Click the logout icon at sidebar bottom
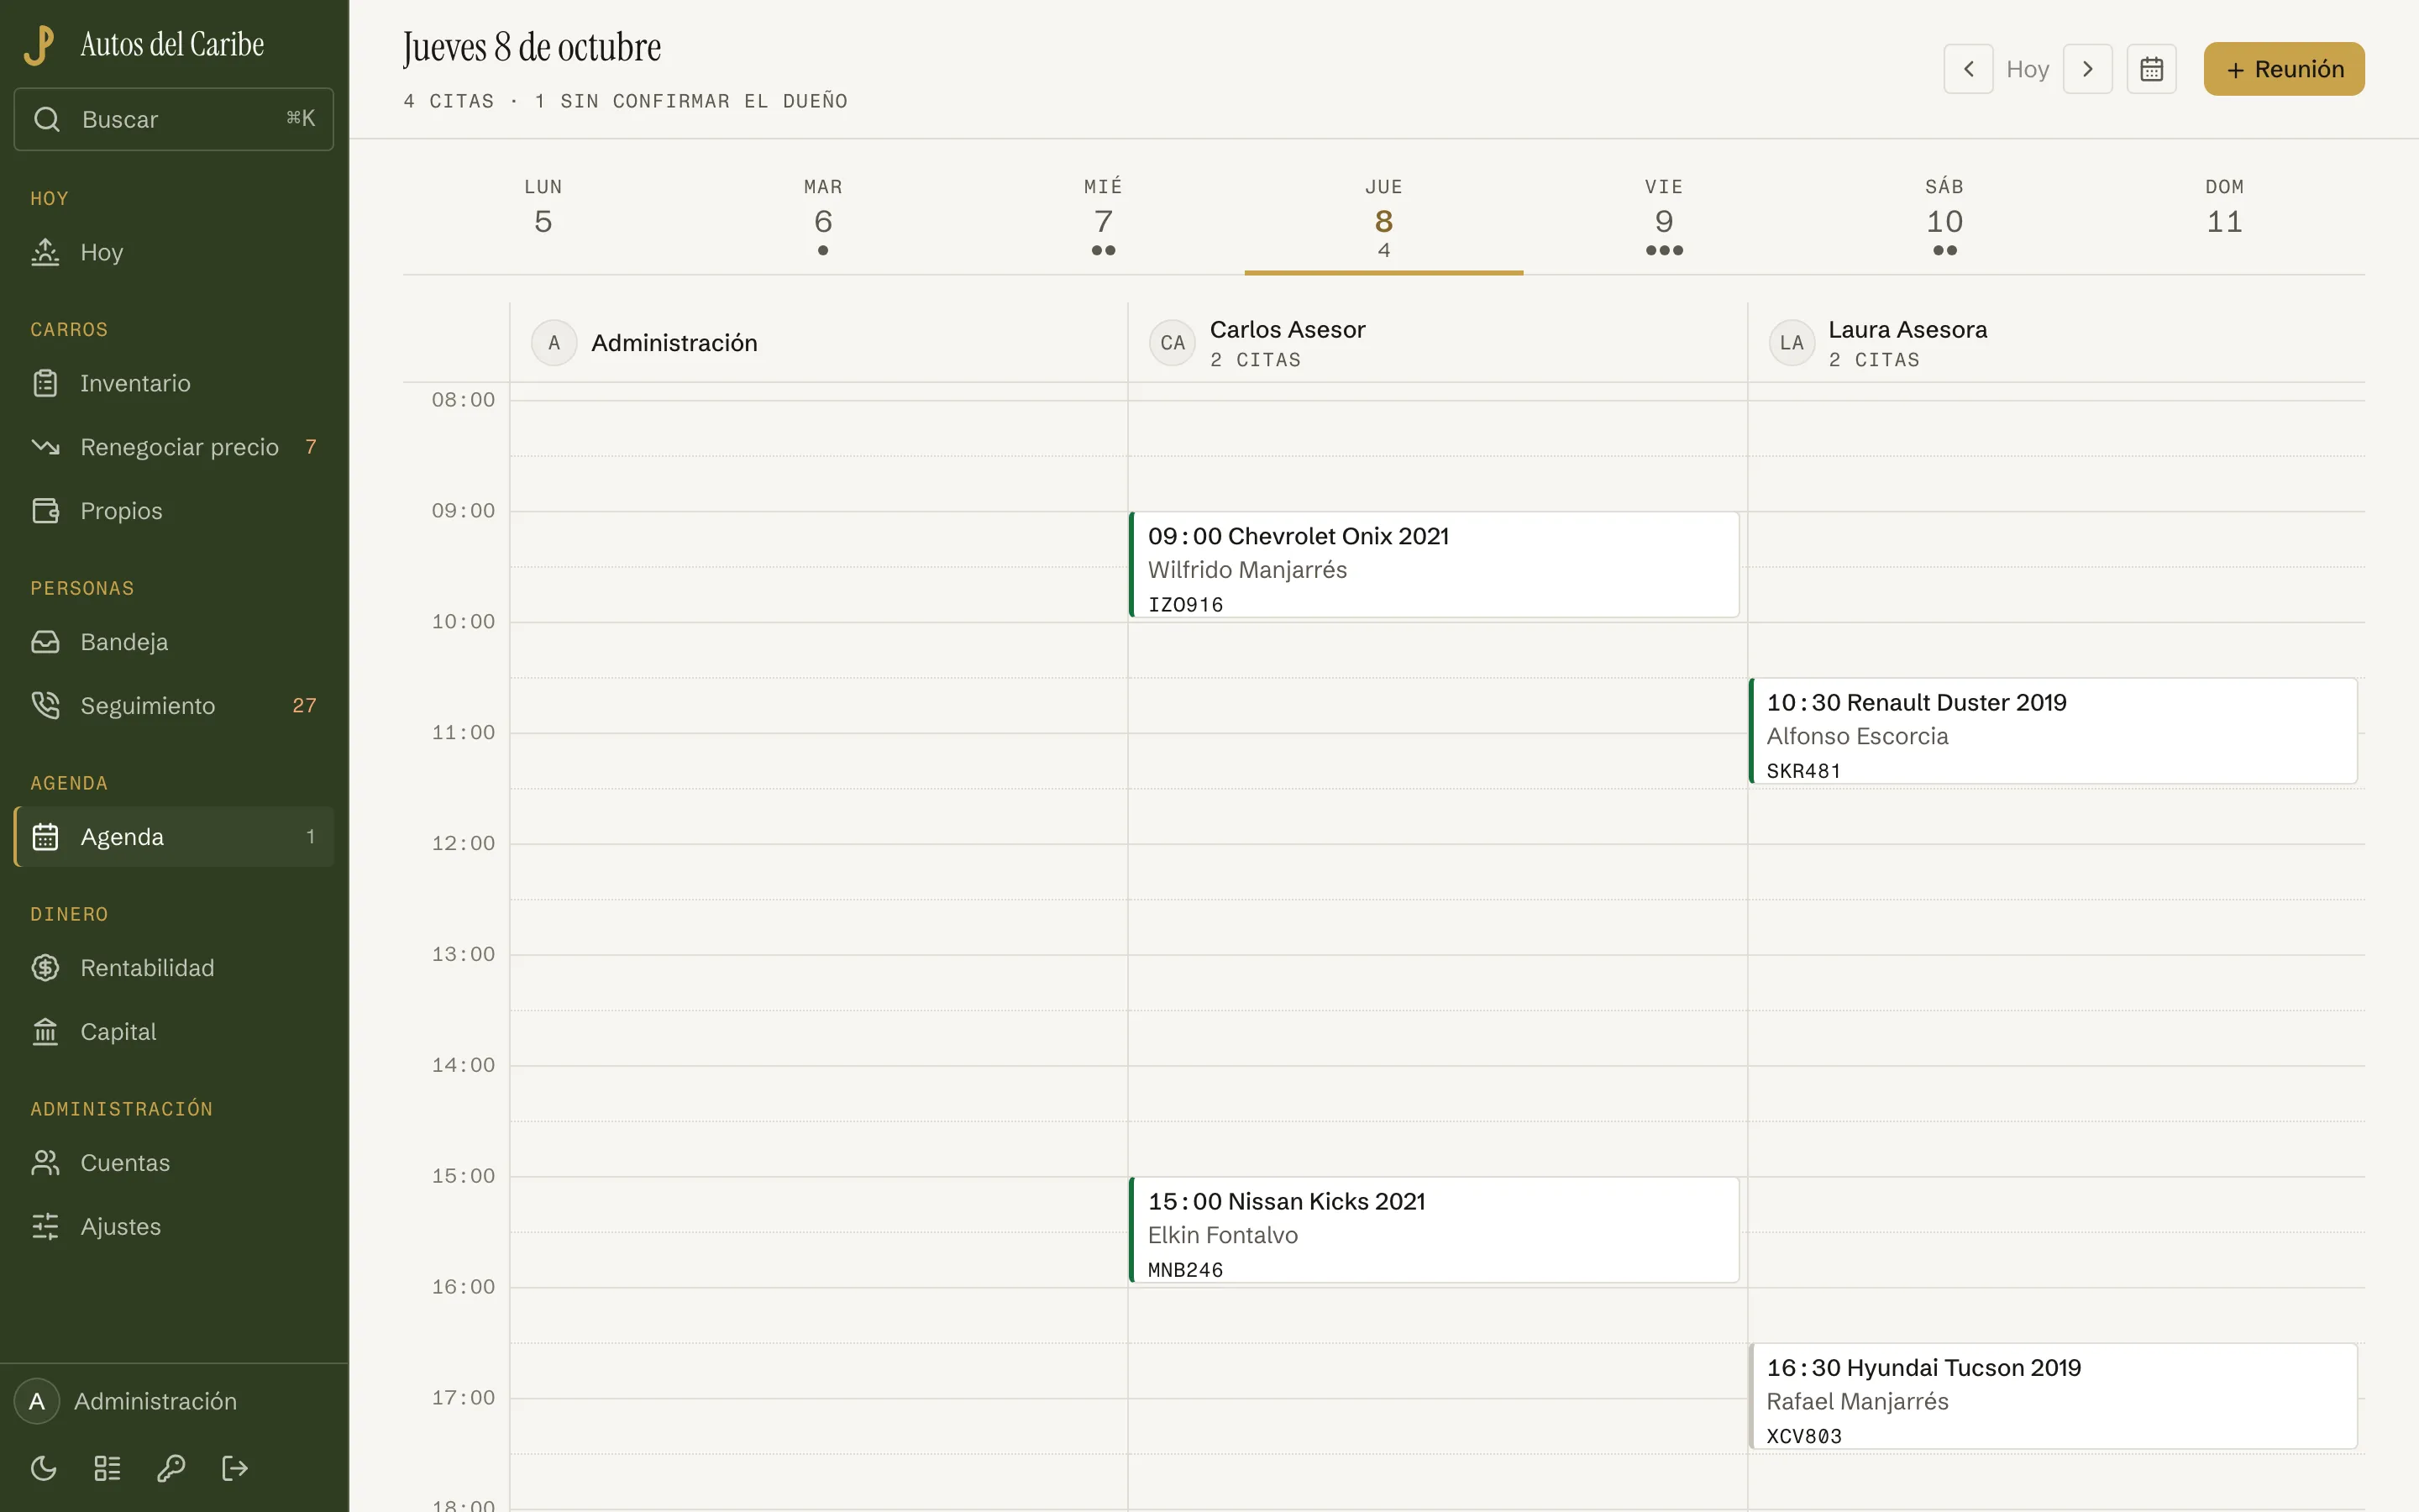2419x1512 pixels. click(234, 1468)
